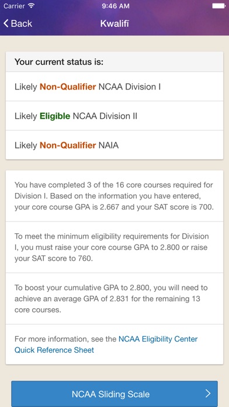
Task: Open the NCAA Sliding Scale button
Action: coord(114,394)
